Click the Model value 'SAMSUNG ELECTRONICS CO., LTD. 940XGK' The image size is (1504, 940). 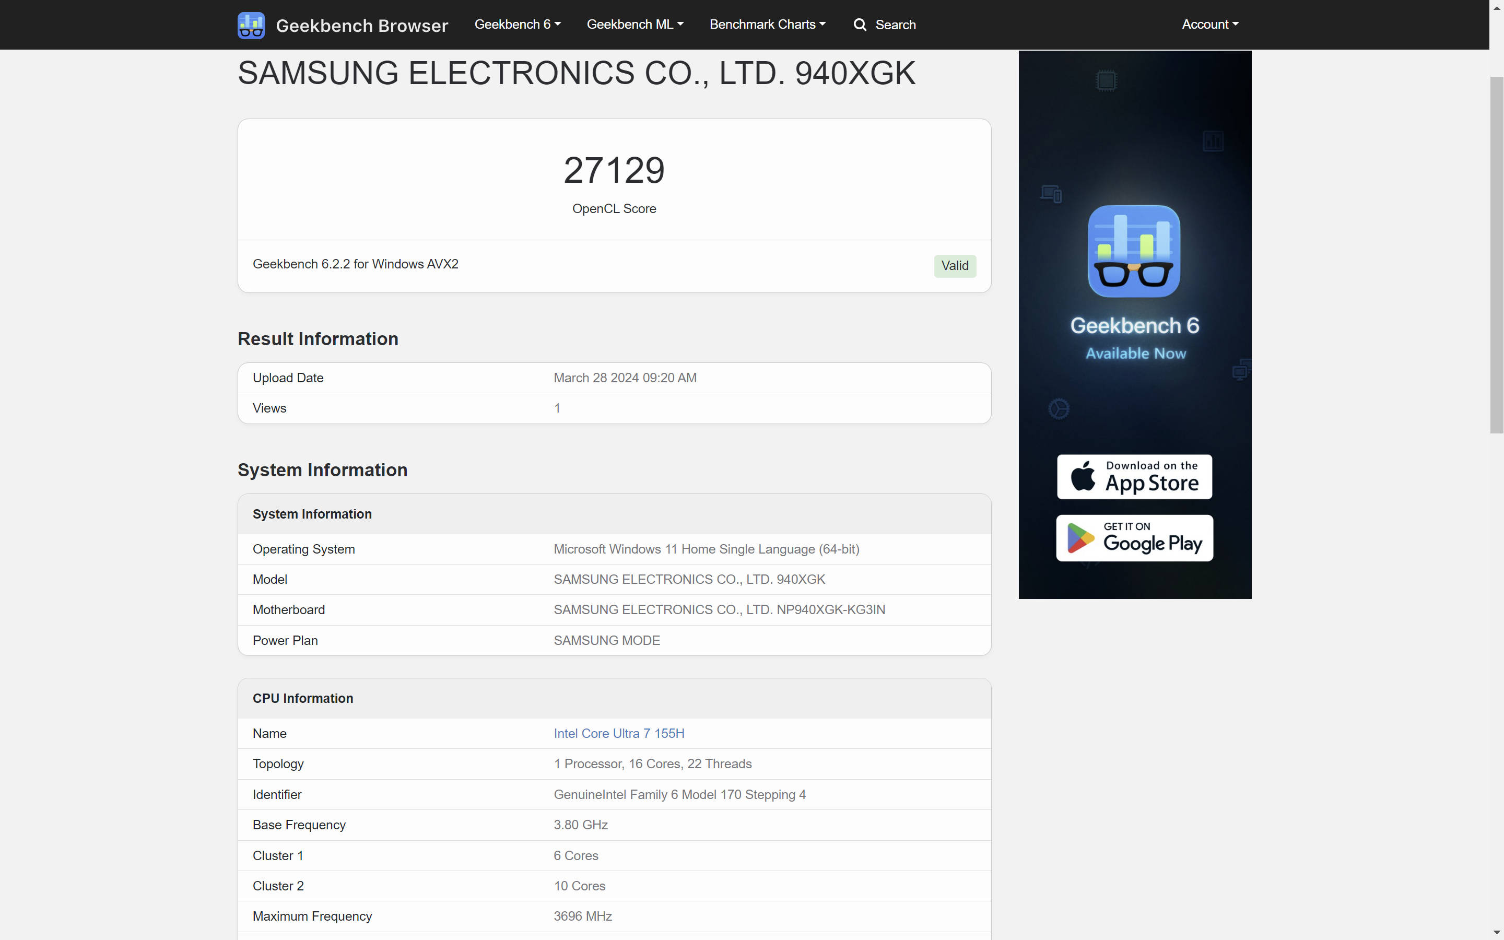pos(689,580)
